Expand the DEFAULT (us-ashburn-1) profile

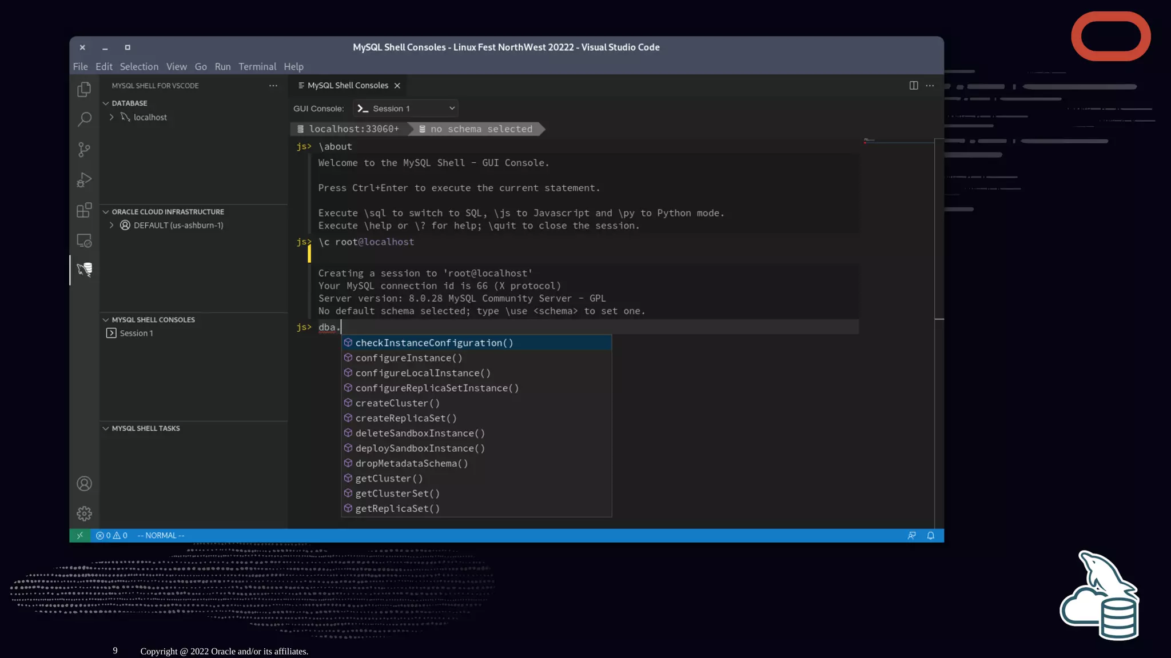tap(112, 225)
